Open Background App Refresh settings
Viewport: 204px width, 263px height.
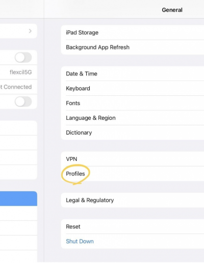[133, 47]
